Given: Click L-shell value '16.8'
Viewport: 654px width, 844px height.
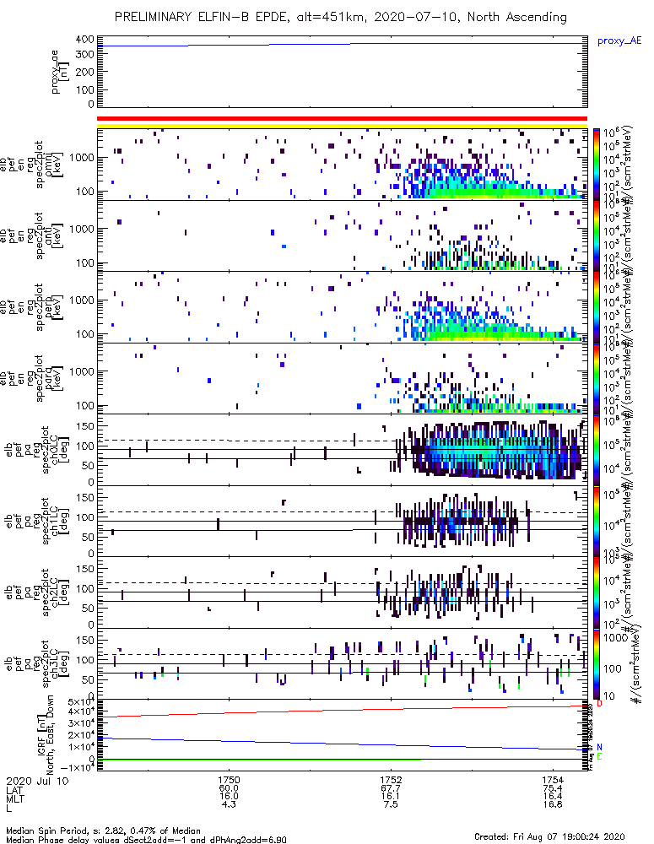Looking at the screenshot, I should pos(553,804).
